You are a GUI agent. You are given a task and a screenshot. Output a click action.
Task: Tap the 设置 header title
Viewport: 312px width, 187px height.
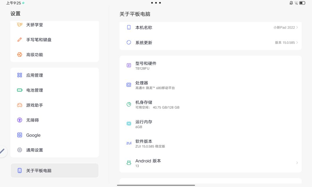[x=16, y=14]
